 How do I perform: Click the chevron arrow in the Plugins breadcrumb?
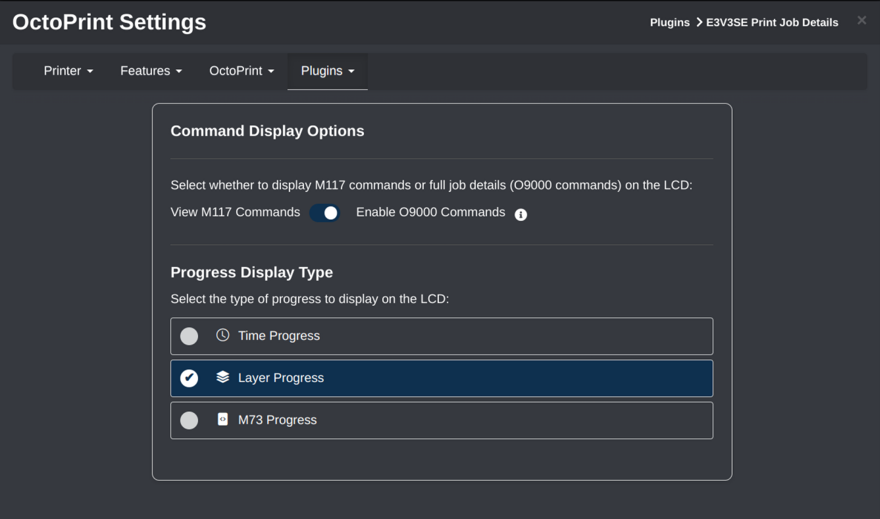pos(699,22)
